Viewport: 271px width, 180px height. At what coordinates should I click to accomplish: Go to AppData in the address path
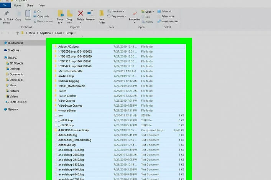45,33
